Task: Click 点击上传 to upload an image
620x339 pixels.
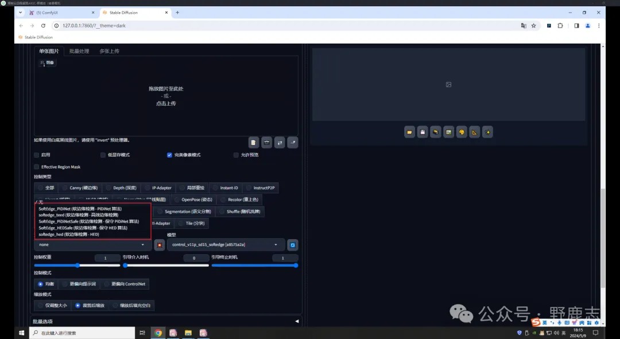Action: click(166, 103)
